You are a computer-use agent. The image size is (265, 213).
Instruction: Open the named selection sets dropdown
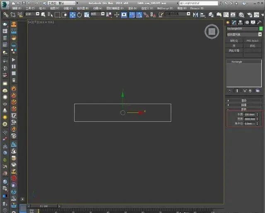(178, 14)
